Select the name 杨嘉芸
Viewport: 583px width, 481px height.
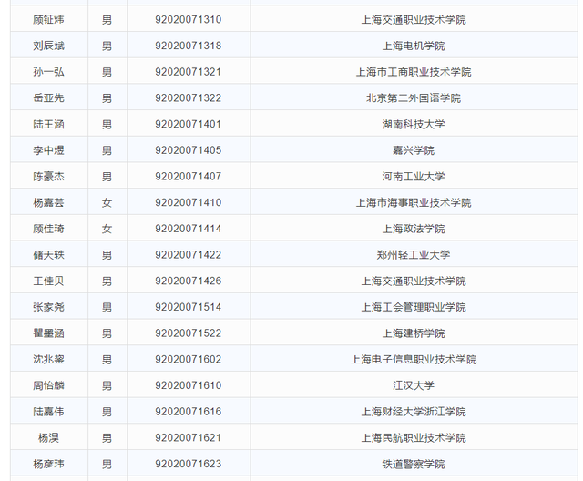click(x=48, y=202)
